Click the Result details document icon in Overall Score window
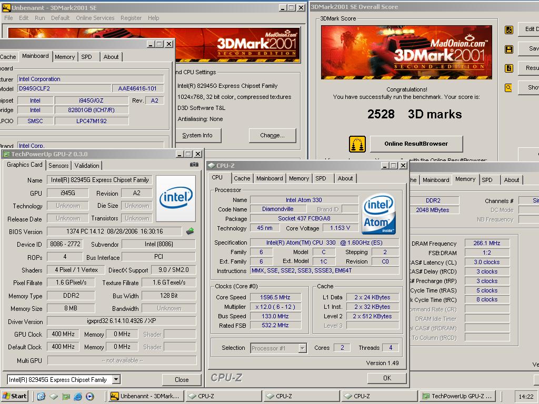 pyautogui.click(x=509, y=68)
